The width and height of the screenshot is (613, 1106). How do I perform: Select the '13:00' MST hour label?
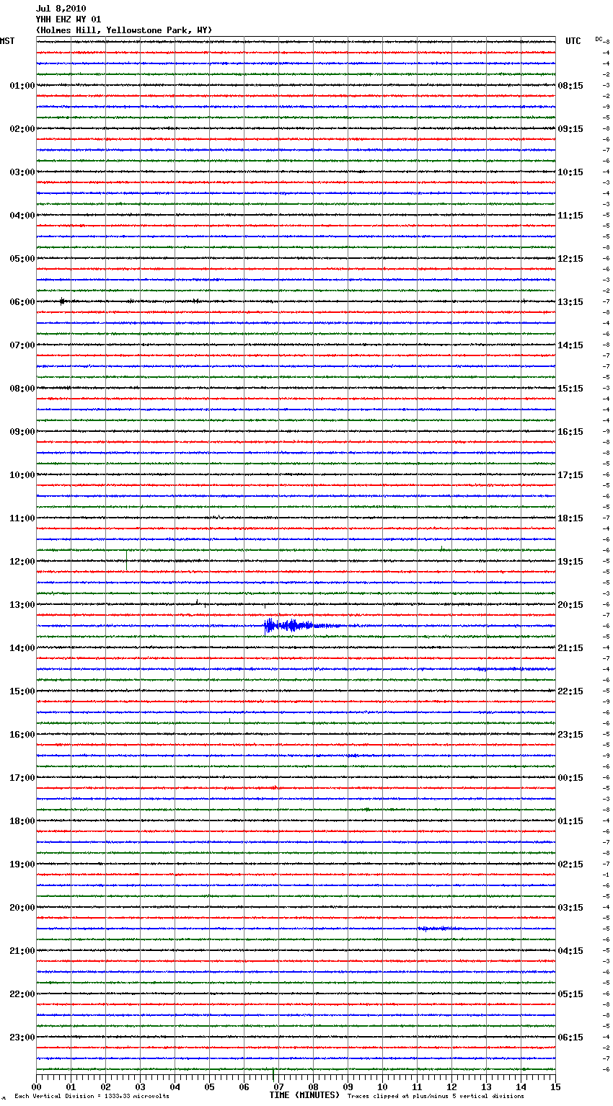coord(22,605)
